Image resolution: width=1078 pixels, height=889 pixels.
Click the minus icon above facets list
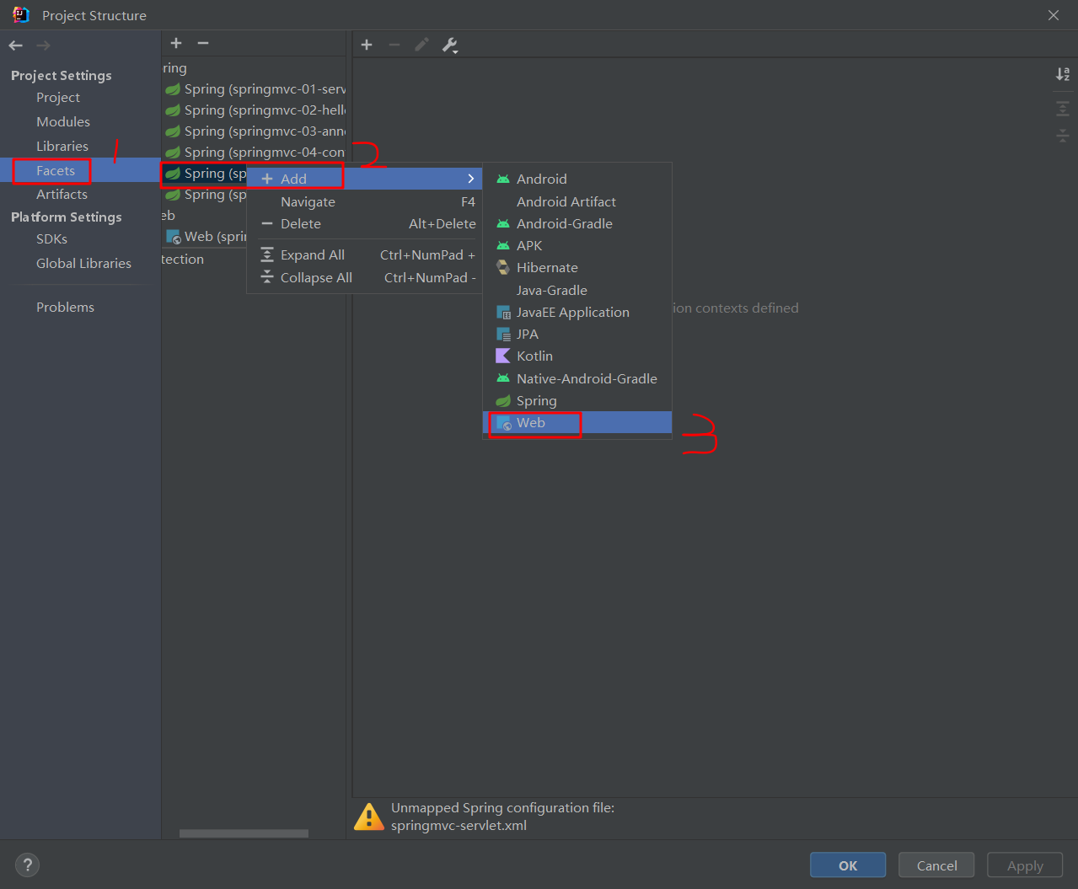coord(203,43)
